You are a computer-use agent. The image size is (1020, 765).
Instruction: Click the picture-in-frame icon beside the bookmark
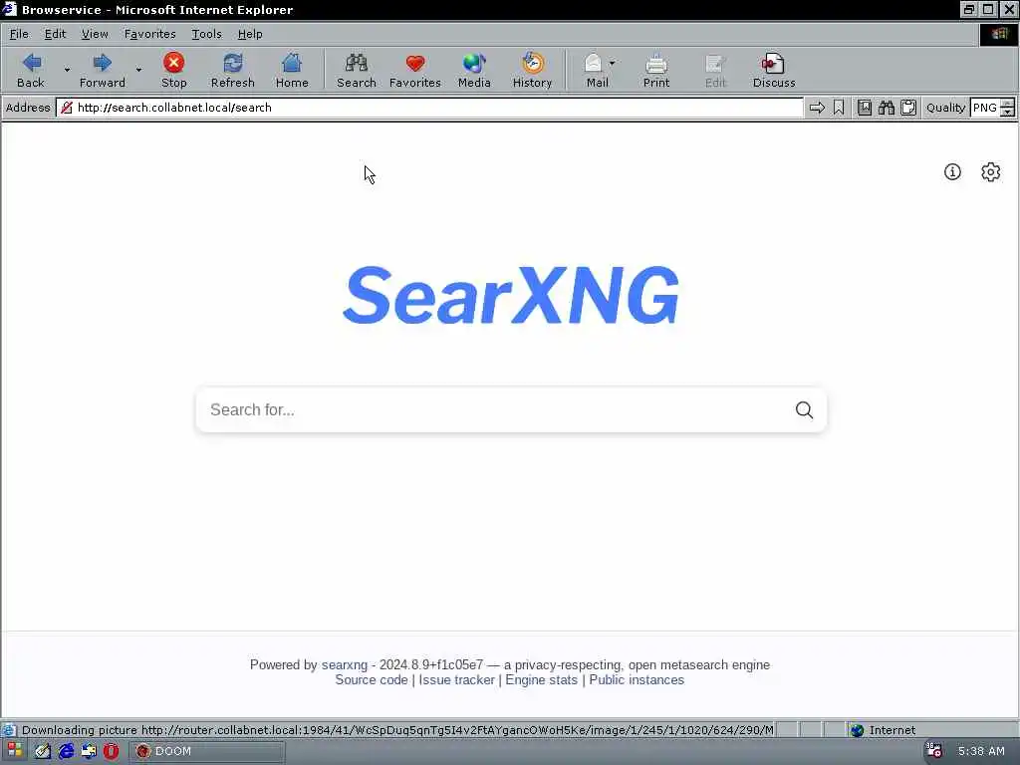point(864,108)
